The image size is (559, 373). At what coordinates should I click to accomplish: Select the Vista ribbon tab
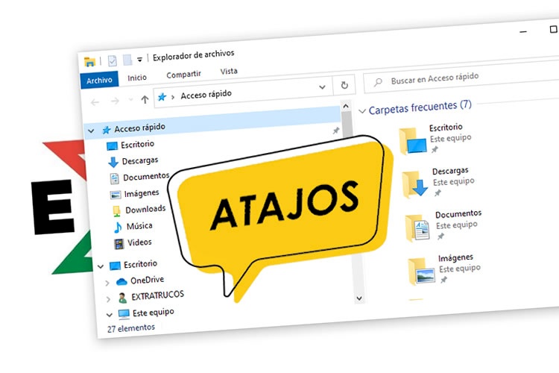pos(229,72)
